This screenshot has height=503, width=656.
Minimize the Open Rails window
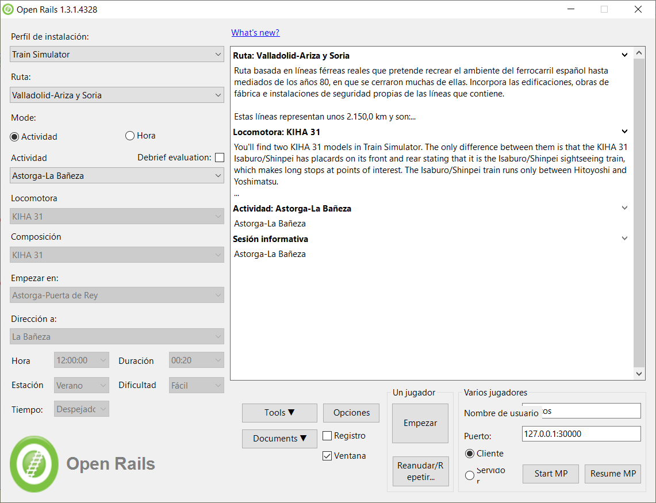click(x=571, y=9)
